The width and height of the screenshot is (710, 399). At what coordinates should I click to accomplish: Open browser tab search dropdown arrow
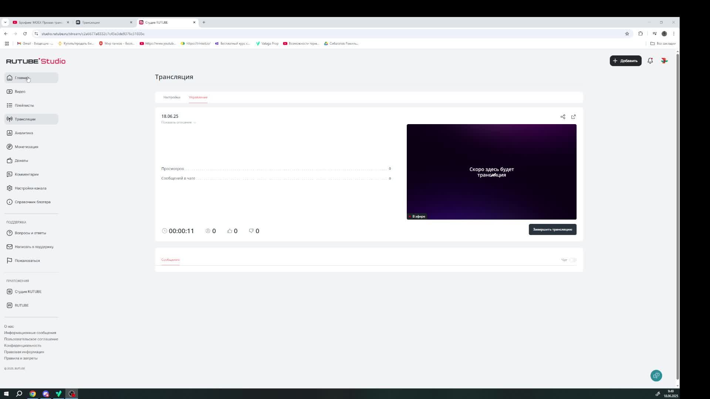click(x=5, y=23)
